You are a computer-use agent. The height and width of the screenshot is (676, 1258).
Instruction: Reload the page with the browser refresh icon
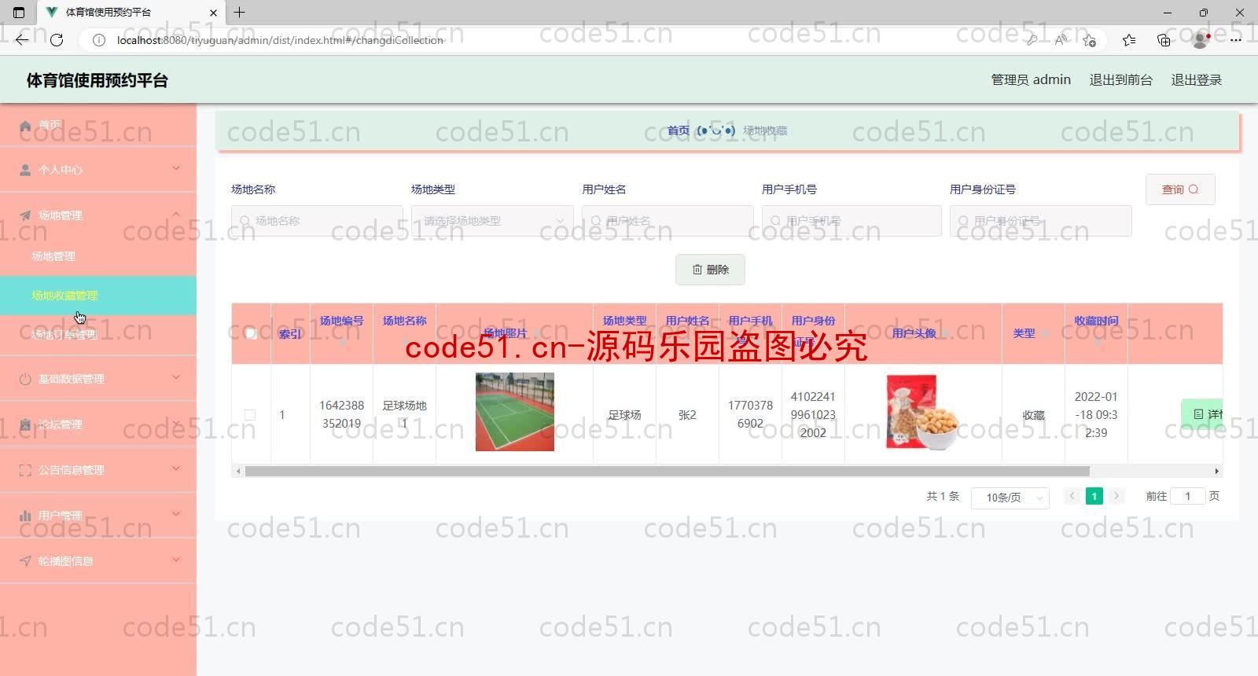[57, 40]
